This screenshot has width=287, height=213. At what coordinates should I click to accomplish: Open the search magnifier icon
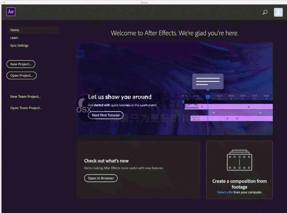(x=265, y=12)
